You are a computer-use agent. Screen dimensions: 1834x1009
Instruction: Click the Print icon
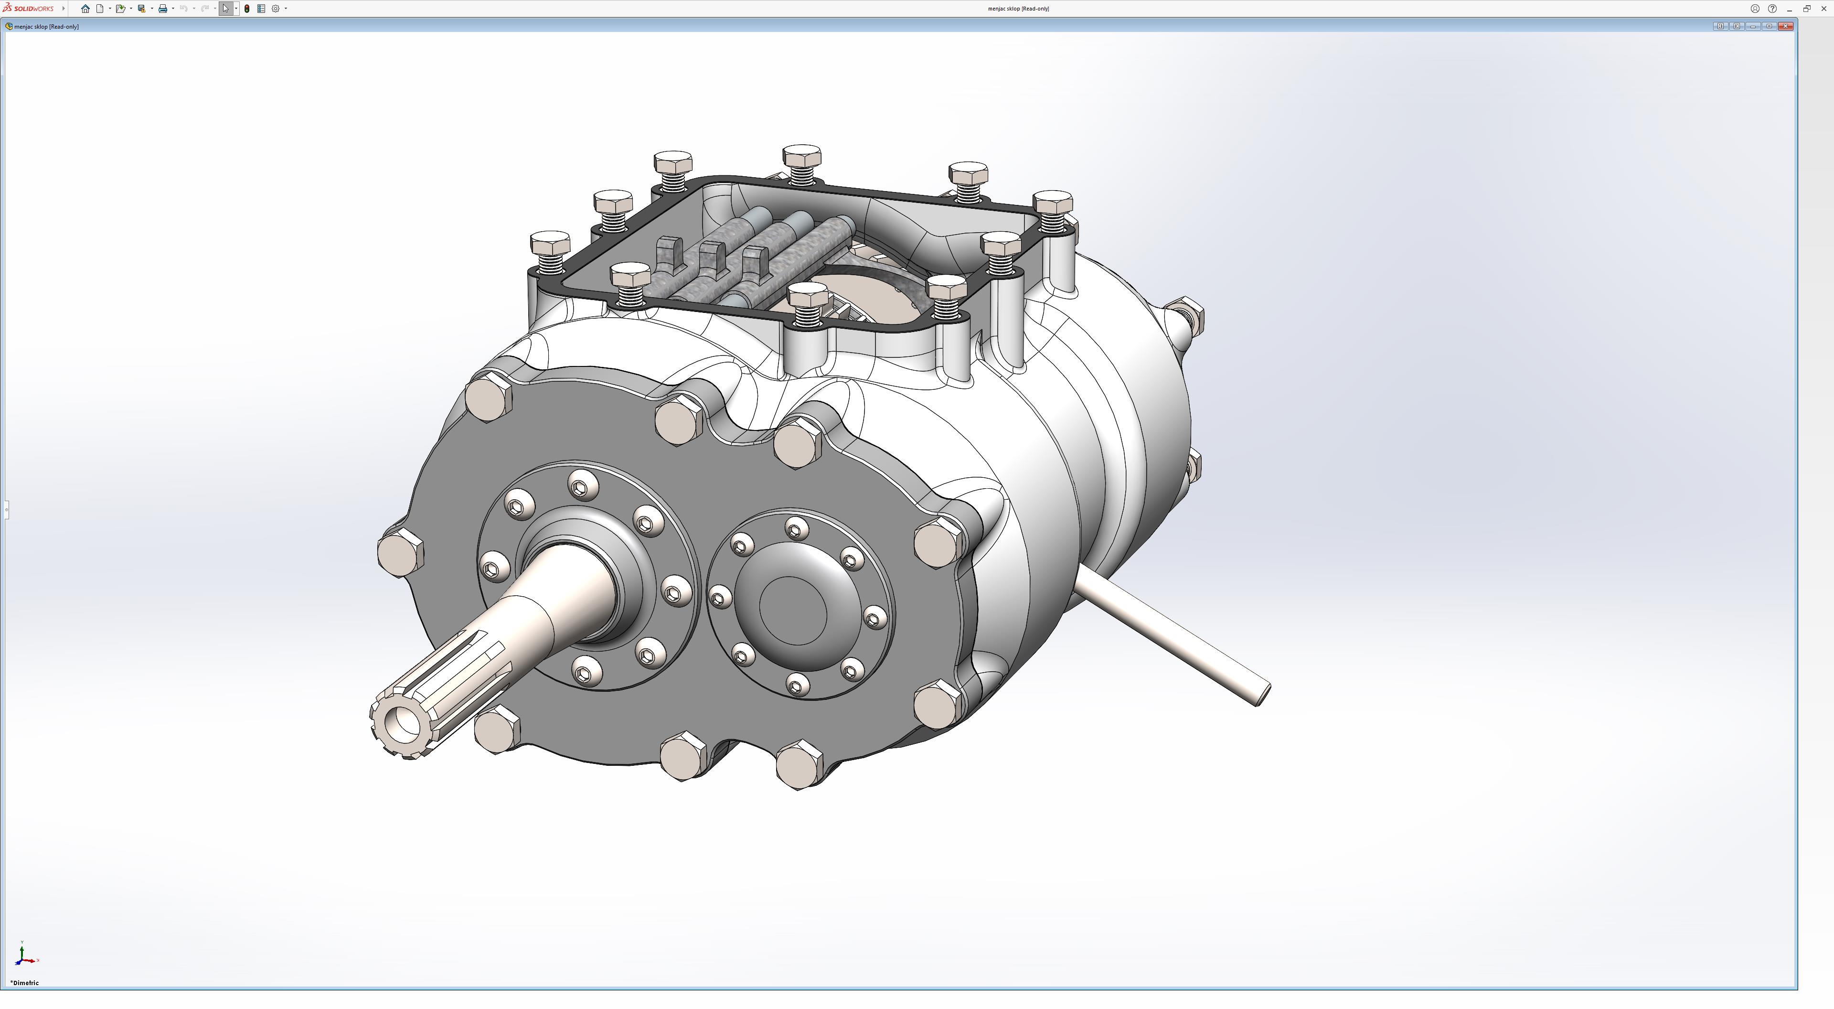(162, 9)
